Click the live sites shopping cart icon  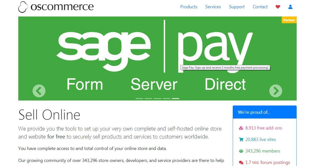241,140
